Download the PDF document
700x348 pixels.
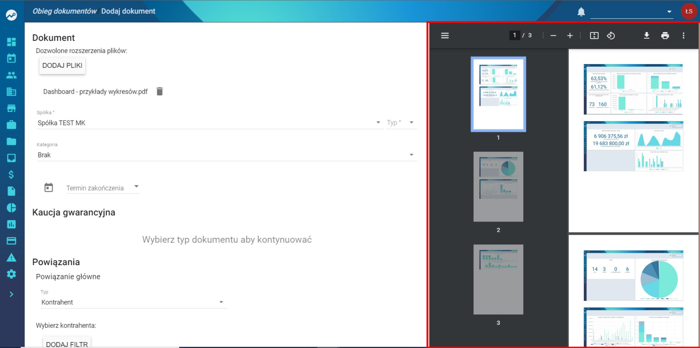point(647,35)
